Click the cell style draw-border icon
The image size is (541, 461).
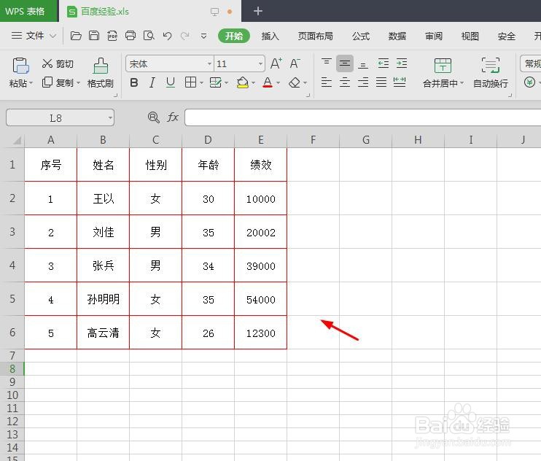pyautogui.click(x=215, y=82)
